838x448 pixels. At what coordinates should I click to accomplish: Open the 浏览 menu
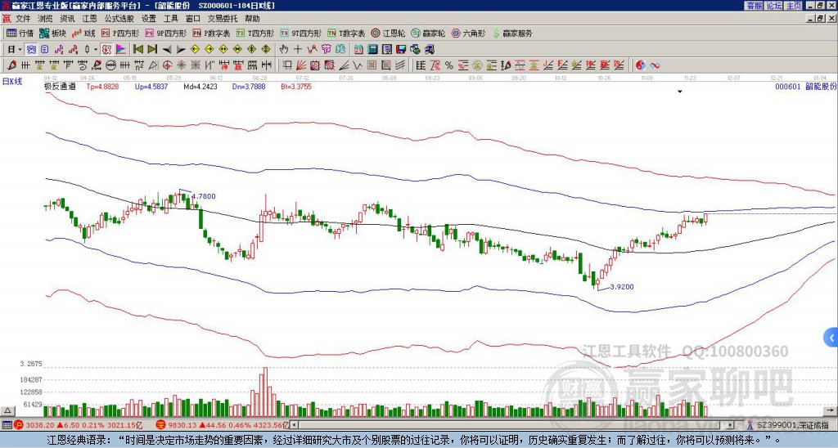pyautogui.click(x=45, y=19)
